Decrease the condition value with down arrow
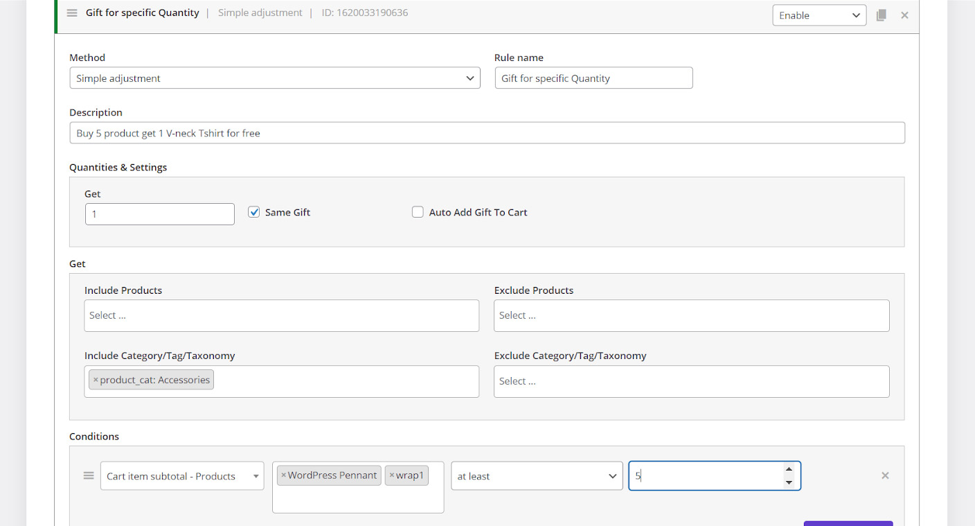Viewport: 975px width, 526px height. click(x=789, y=482)
